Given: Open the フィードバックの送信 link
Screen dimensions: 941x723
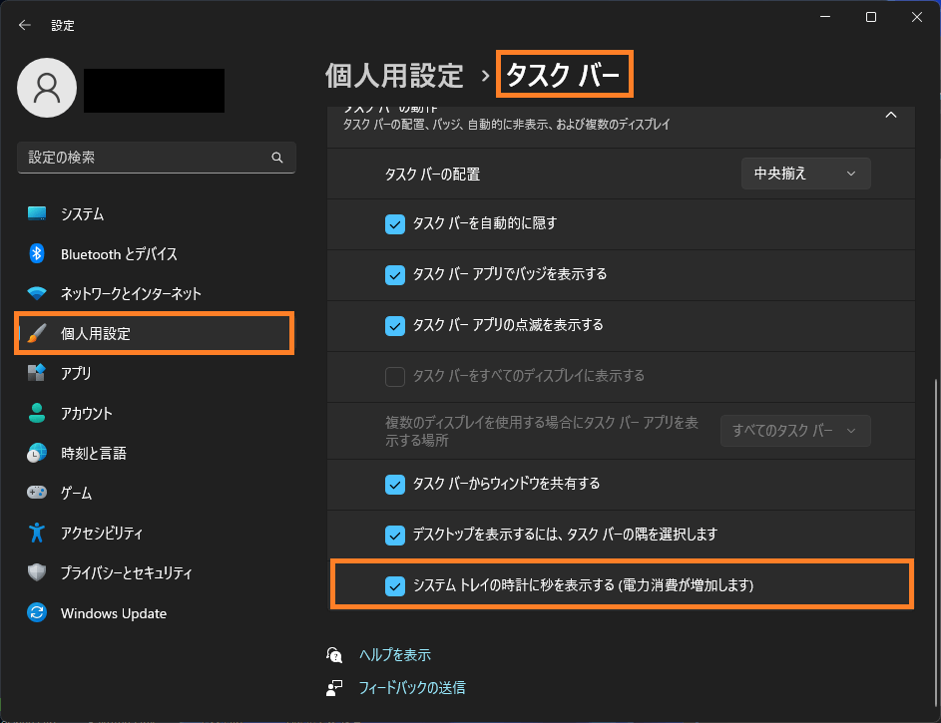Looking at the screenshot, I should click(x=412, y=688).
